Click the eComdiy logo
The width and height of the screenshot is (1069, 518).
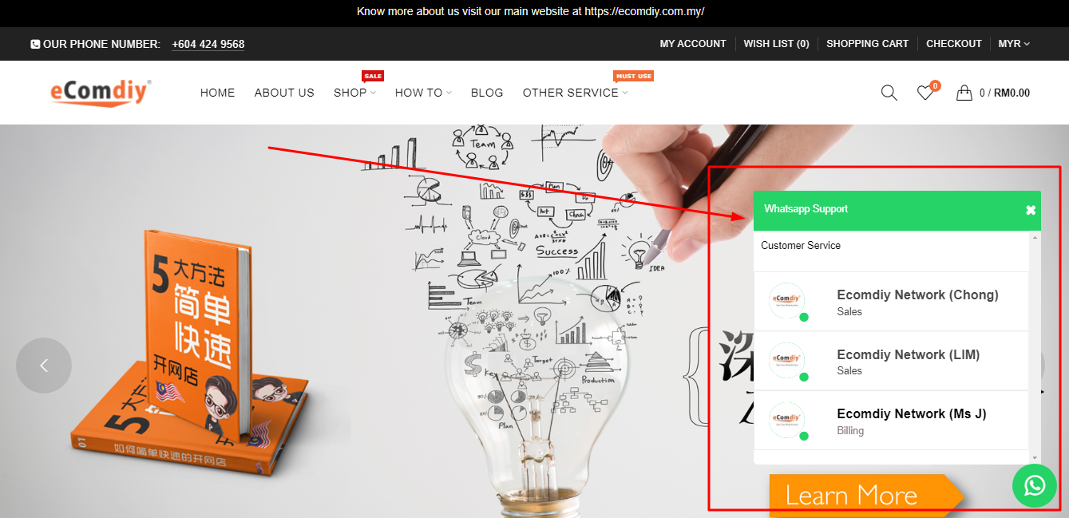click(x=101, y=93)
